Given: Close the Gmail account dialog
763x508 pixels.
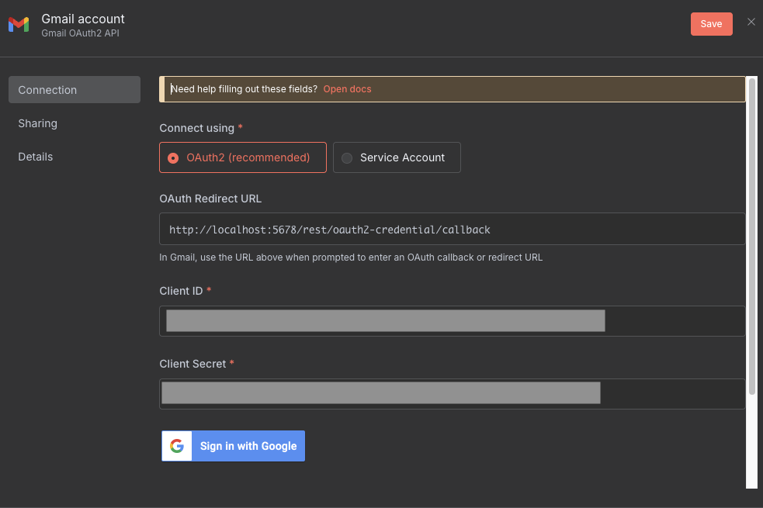Looking at the screenshot, I should pyautogui.click(x=751, y=22).
